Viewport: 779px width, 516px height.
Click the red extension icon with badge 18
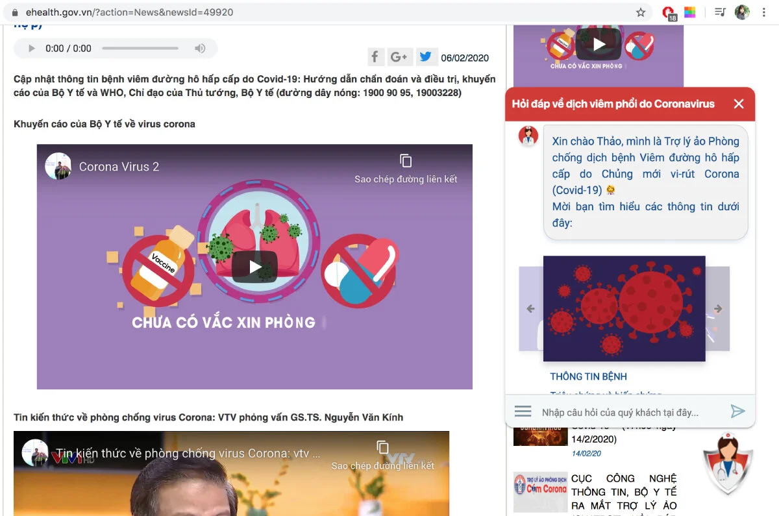pos(669,13)
